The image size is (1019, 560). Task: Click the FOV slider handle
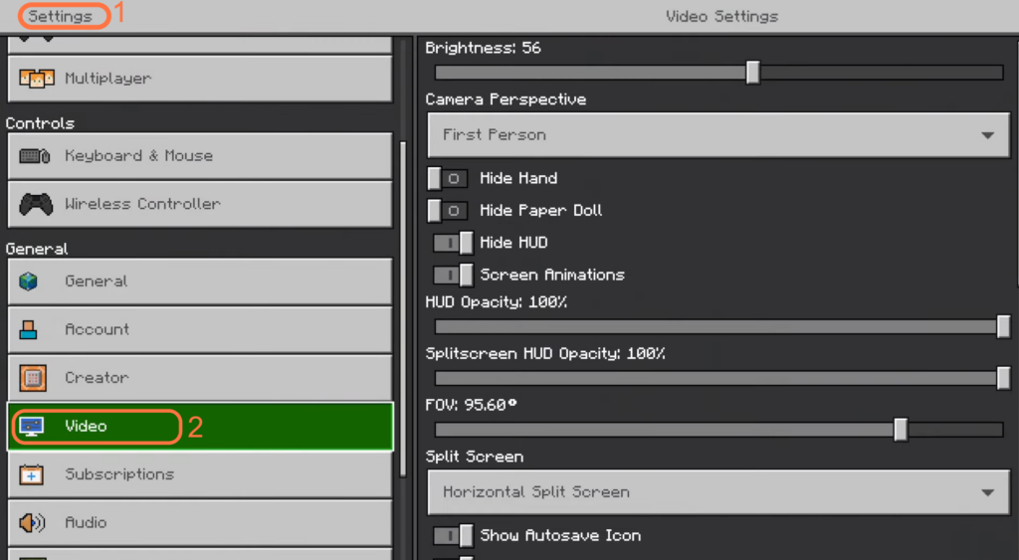click(x=900, y=430)
